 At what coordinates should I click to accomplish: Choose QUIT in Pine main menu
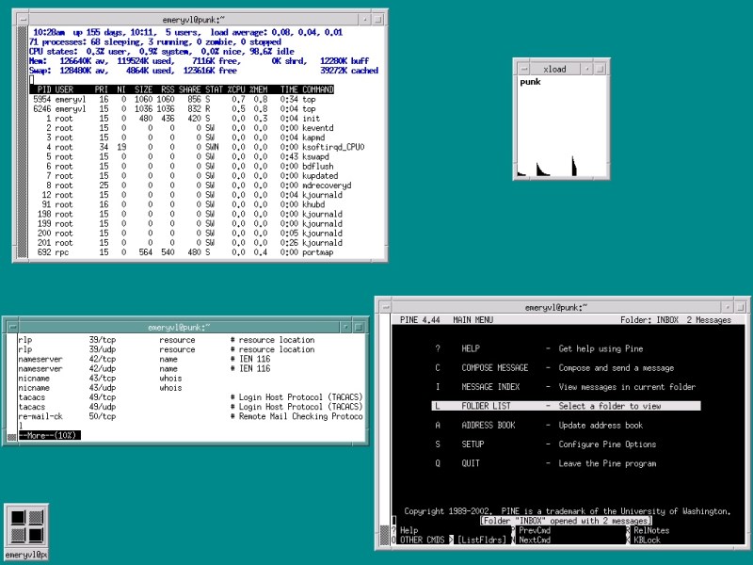pyautogui.click(x=471, y=463)
